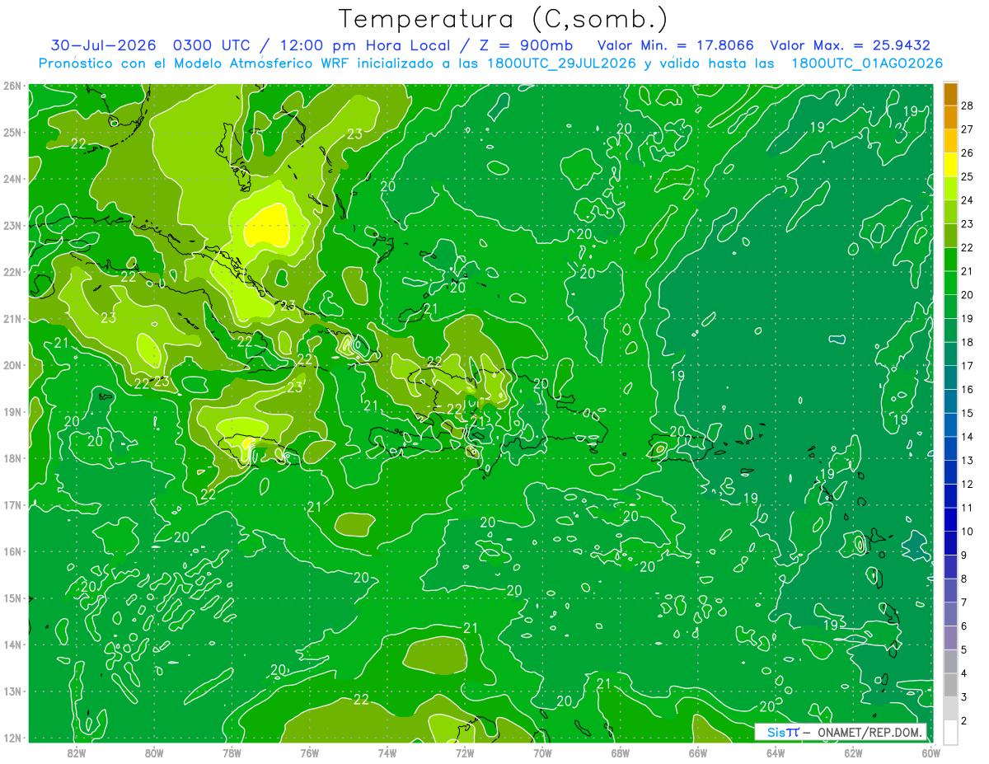Click the yellow swatch between 25 and 26 on color bar
Image resolution: width=989 pixels, height=764 pixels.
[x=951, y=165]
